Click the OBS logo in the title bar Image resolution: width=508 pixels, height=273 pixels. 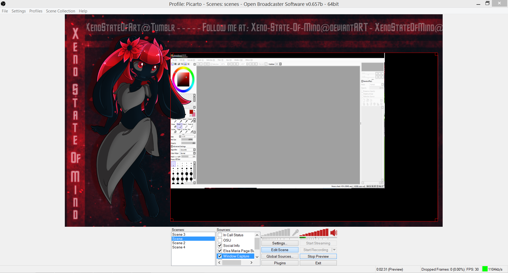3,4
